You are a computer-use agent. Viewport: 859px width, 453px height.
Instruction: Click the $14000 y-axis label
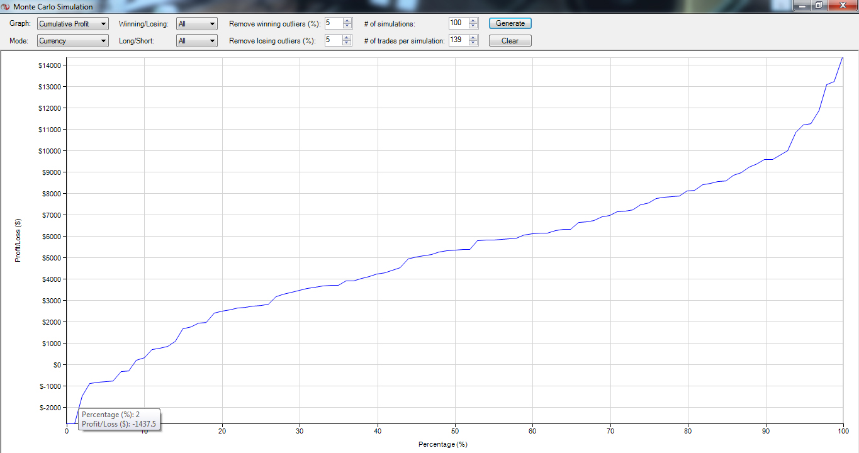coord(49,65)
